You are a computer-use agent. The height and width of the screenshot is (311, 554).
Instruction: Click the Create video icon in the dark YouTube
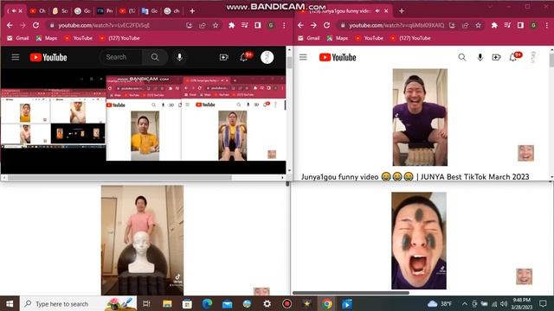point(223,57)
